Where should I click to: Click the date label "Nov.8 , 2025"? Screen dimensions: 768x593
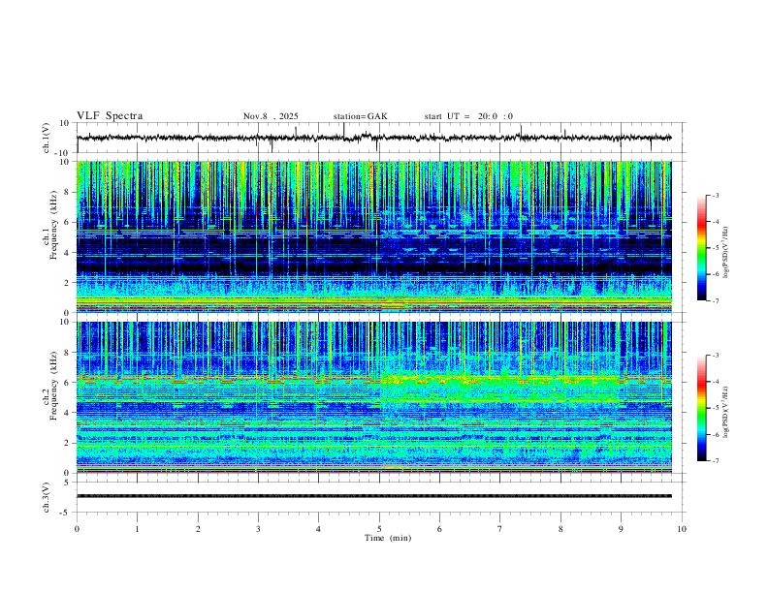coord(271,116)
